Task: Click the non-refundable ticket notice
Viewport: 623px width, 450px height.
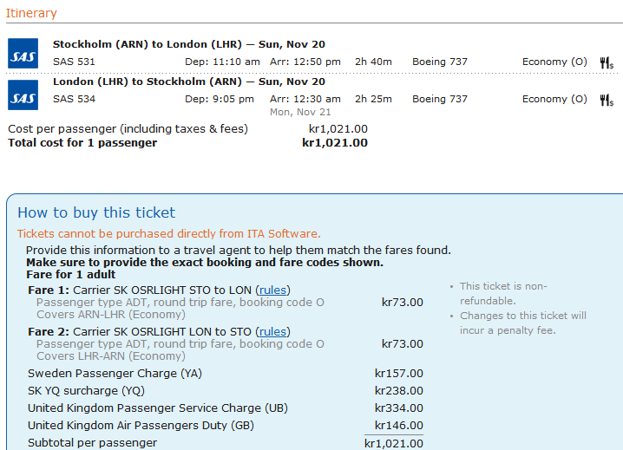Action: [x=503, y=293]
